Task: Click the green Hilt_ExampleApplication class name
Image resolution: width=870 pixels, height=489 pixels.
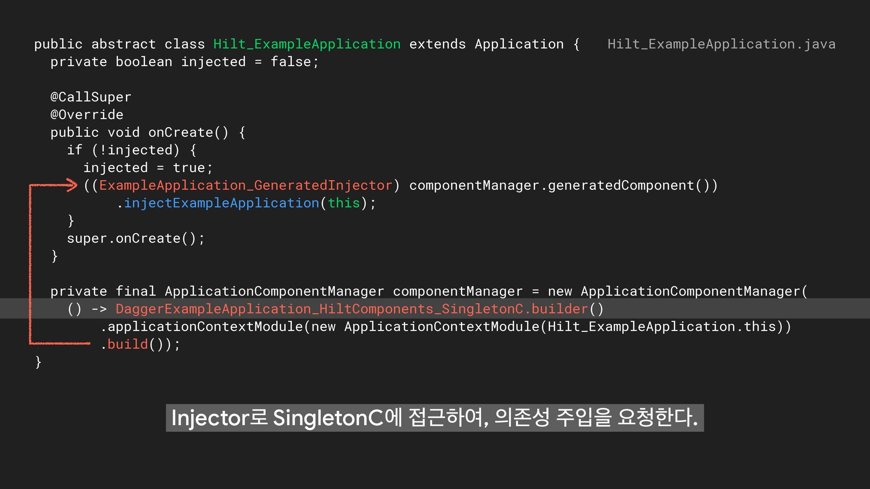Action: [x=307, y=44]
